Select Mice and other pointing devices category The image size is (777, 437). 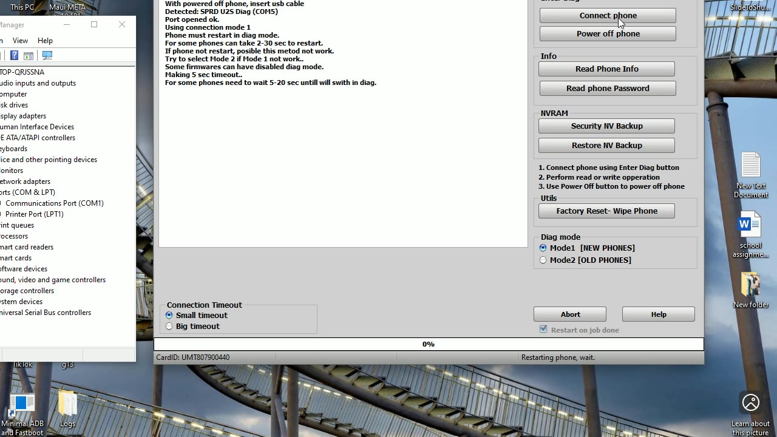49,160
